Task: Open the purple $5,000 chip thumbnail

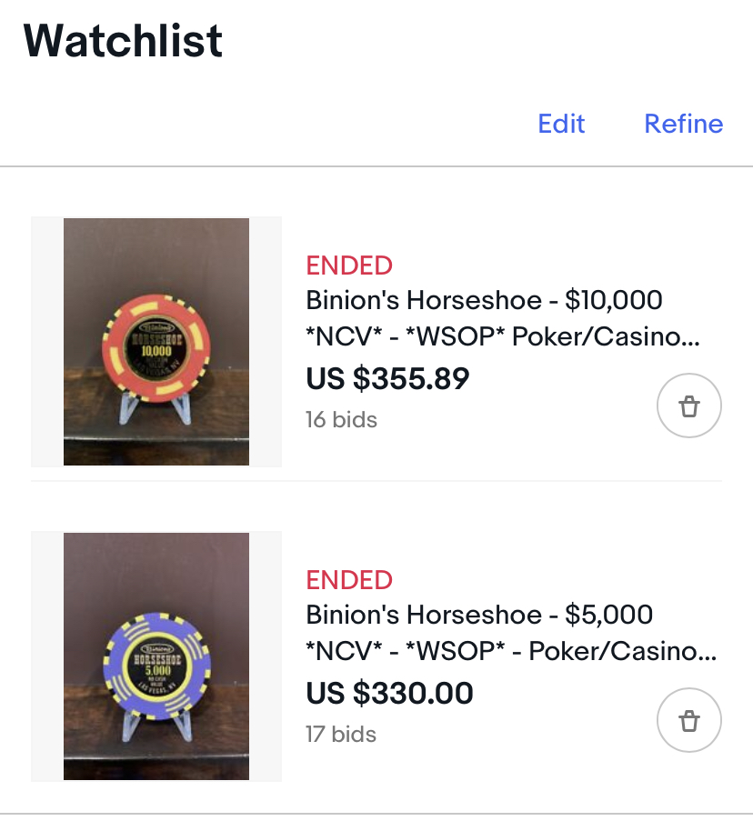Action: point(156,656)
